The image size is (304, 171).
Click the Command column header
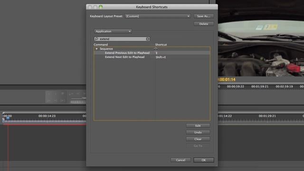coord(101,45)
